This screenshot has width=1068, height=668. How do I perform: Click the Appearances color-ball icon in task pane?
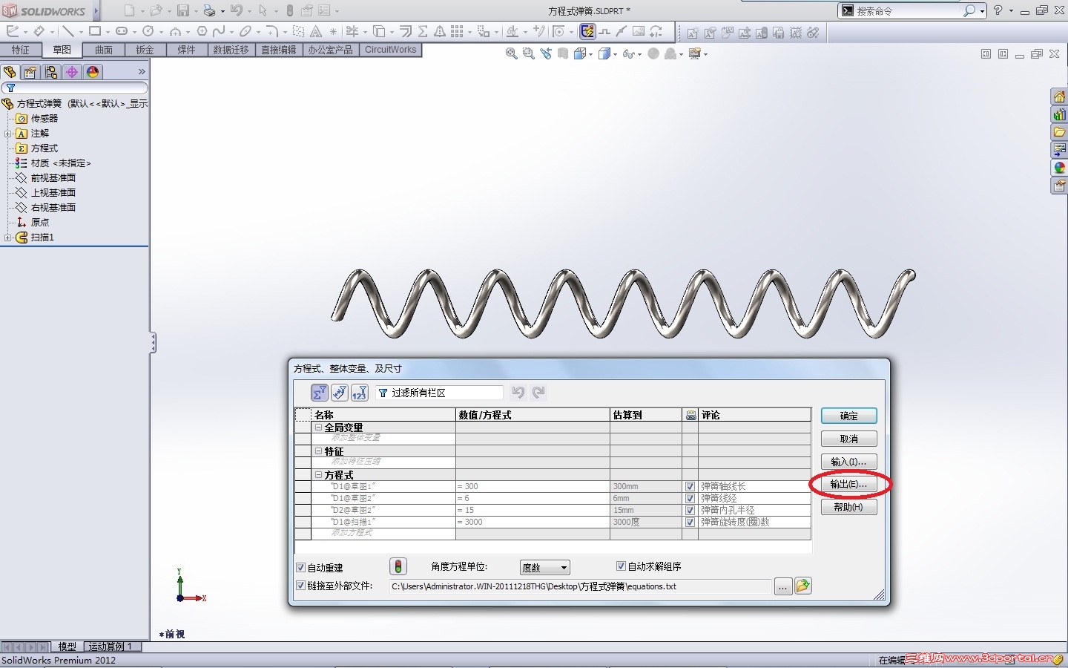pyautogui.click(x=1059, y=168)
